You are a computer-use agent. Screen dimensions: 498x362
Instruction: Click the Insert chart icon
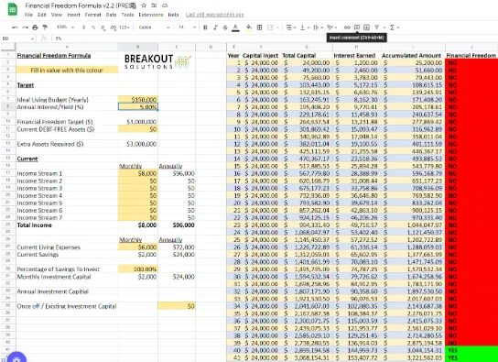pyautogui.click(x=366, y=27)
